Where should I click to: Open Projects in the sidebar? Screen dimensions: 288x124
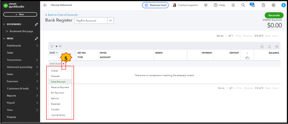coord(12,117)
